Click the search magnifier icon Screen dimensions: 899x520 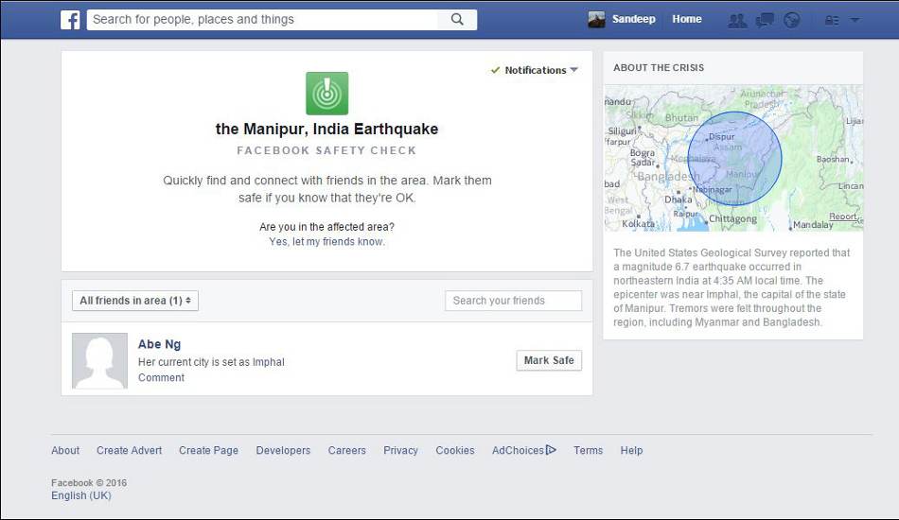tap(457, 20)
